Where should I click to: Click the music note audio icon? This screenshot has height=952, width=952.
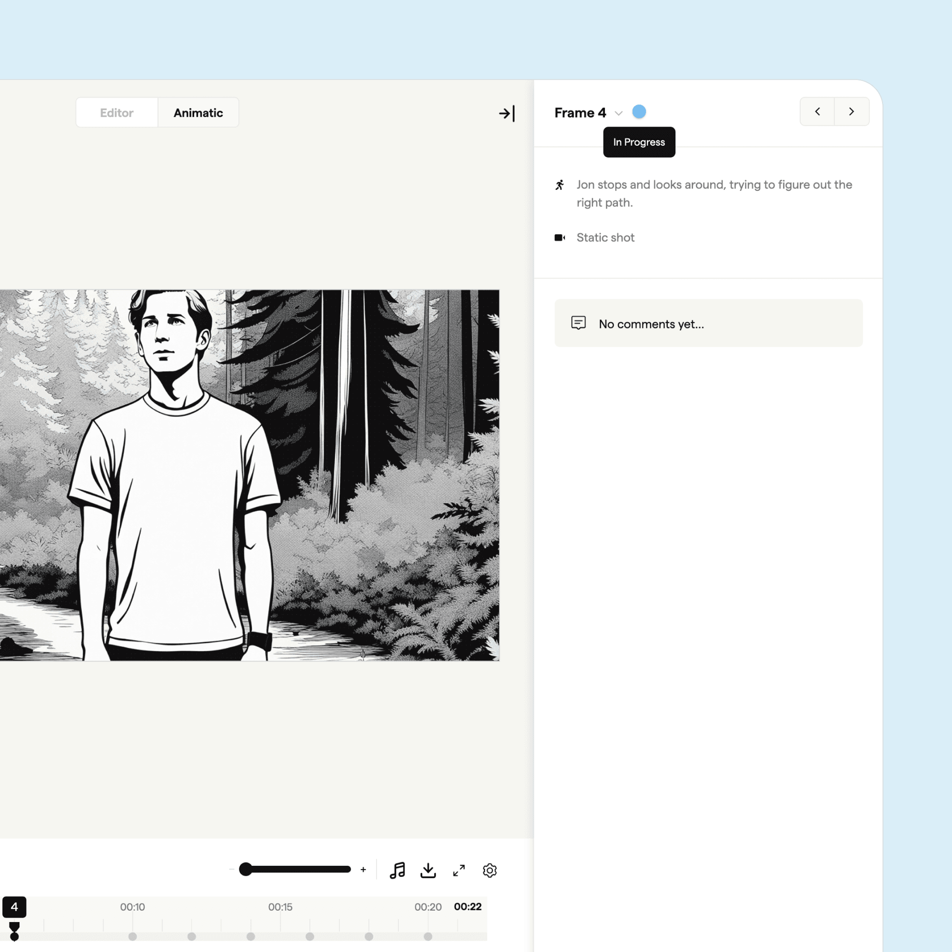point(397,870)
